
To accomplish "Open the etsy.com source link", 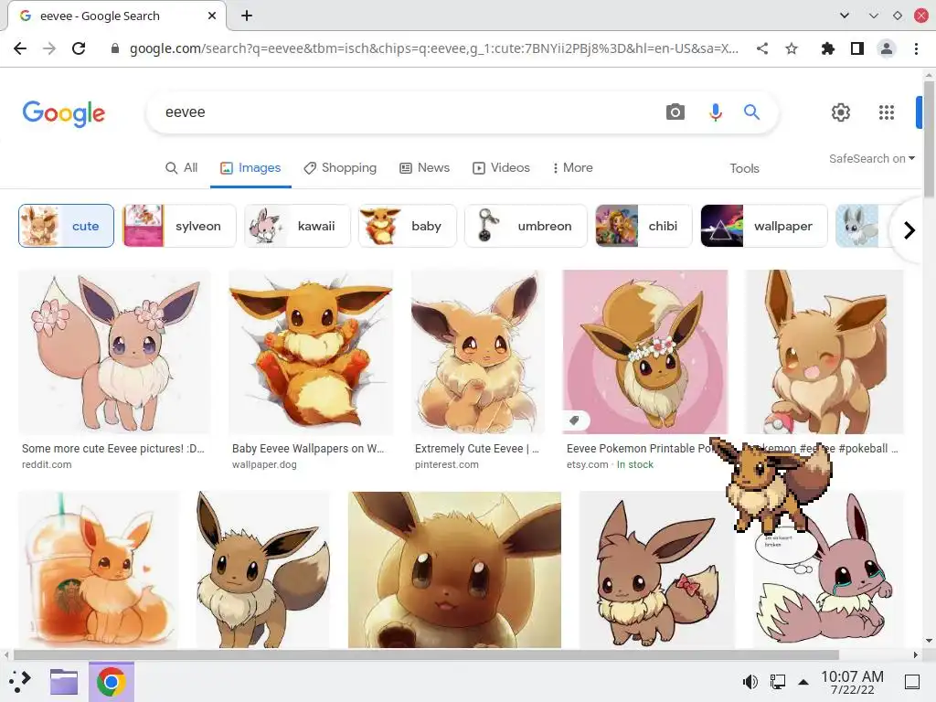I will tap(588, 464).
